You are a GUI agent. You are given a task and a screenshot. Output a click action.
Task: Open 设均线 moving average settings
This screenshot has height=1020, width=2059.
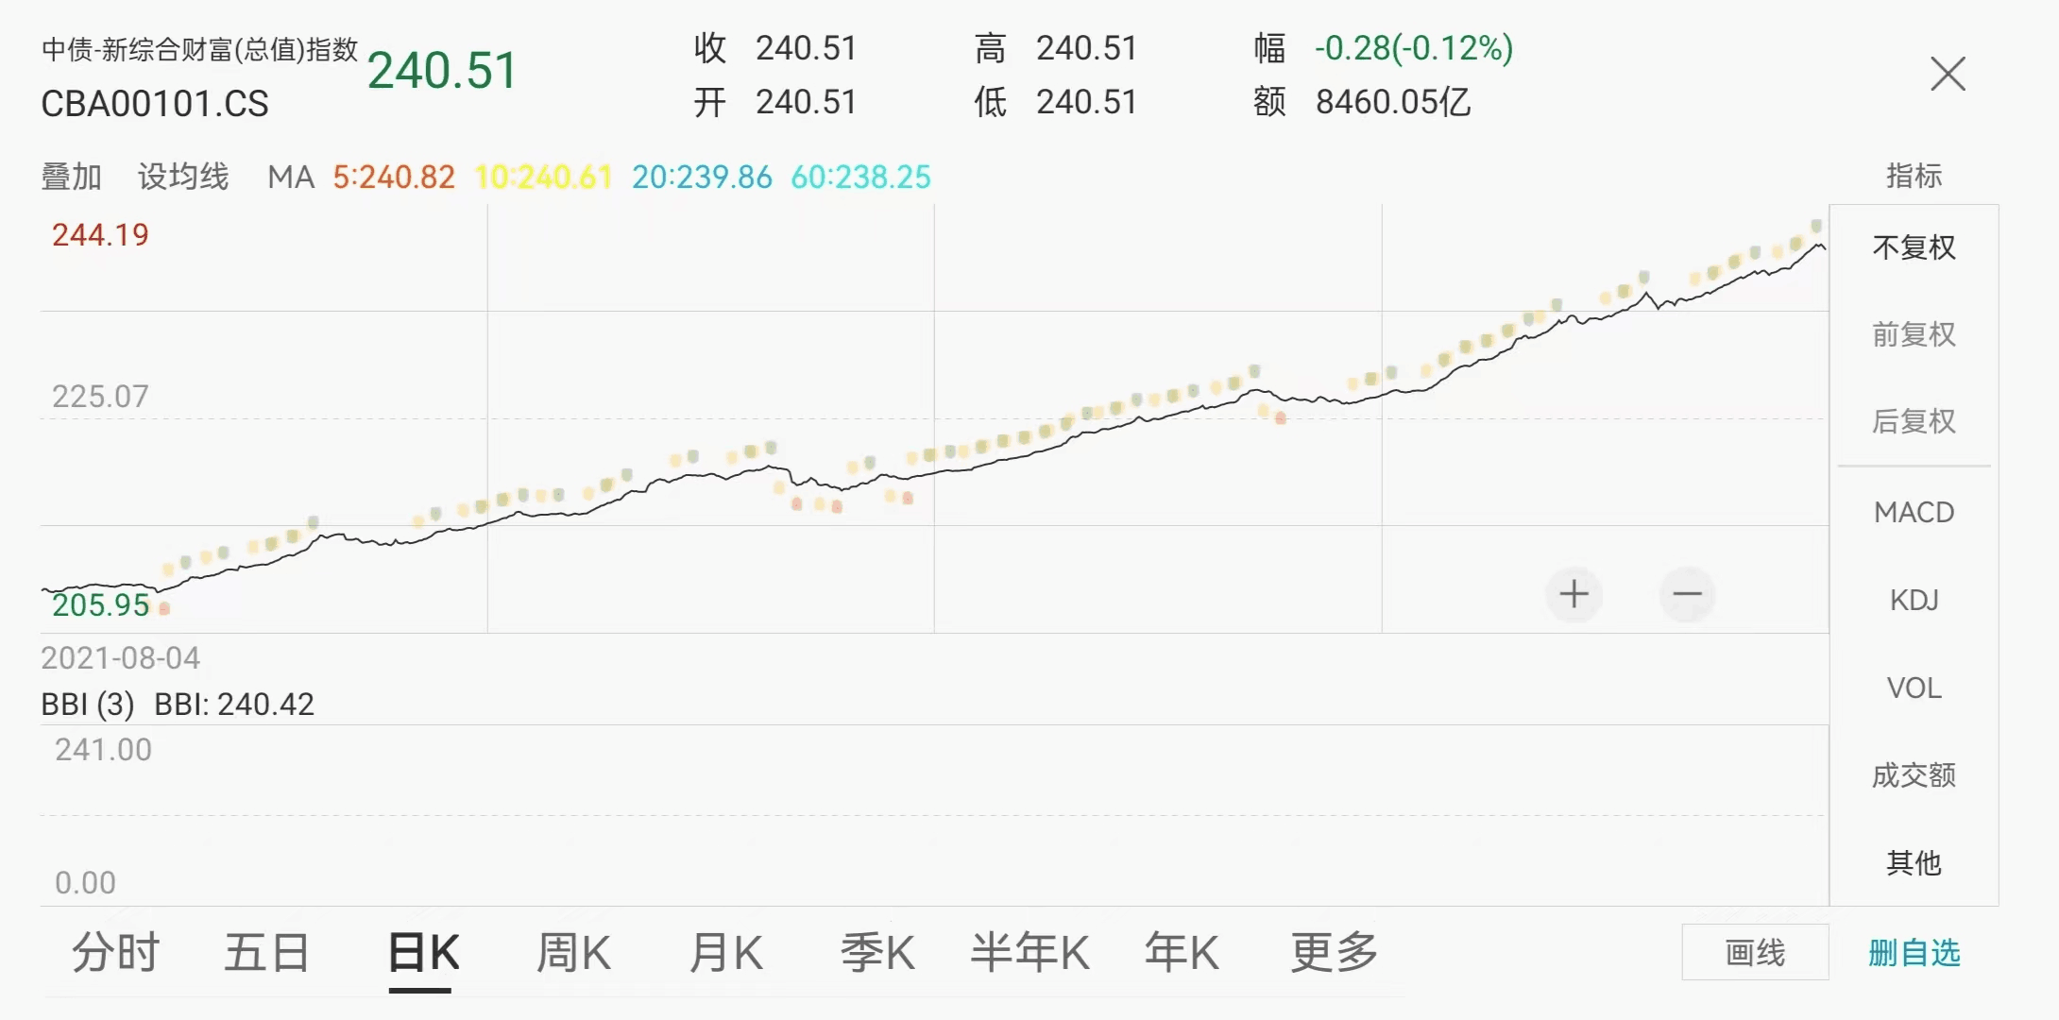183,177
